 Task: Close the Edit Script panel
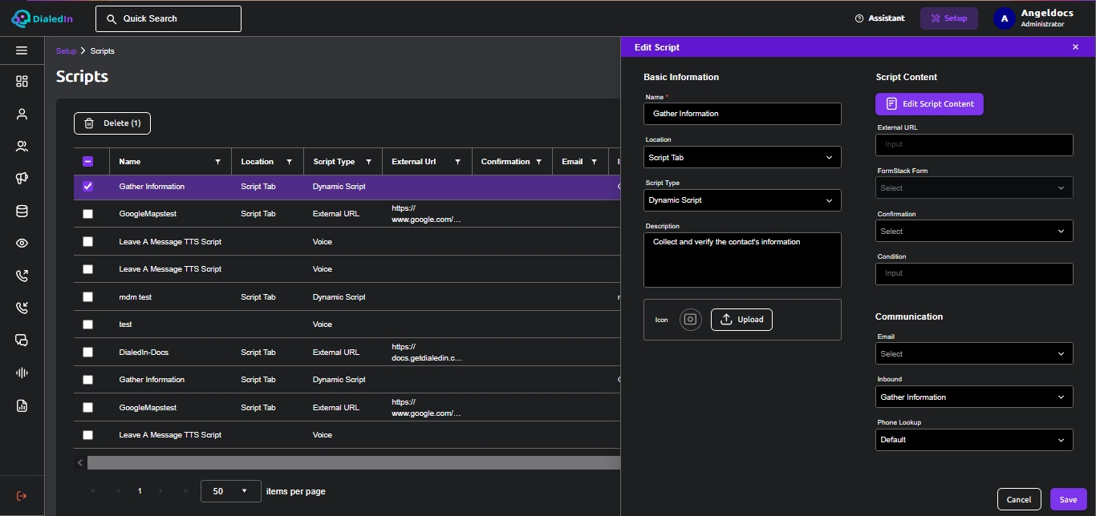tap(1075, 47)
